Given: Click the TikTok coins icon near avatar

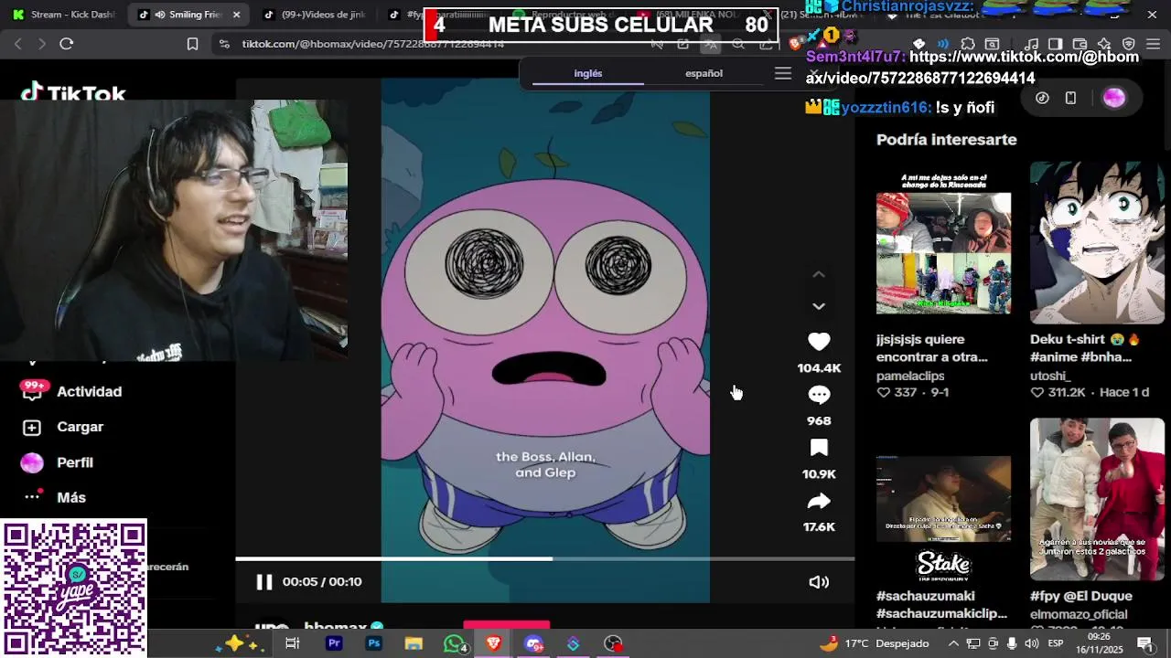Looking at the screenshot, I should pyautogui.click(x=1042, y=98).
